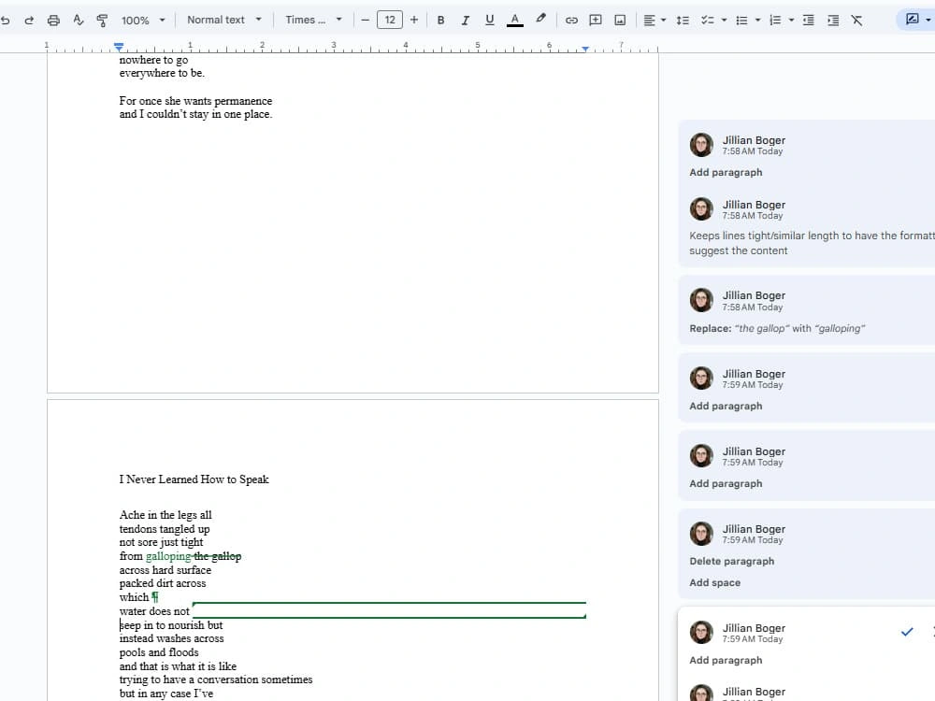Expand the Times font dropdown
Screen dimensions: 935x701
coord(313,20)
